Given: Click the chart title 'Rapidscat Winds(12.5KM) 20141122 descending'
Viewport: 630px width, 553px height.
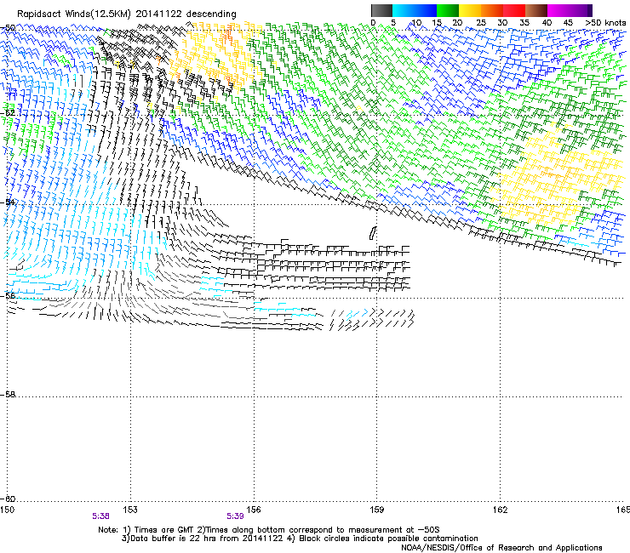Looking at the screenshot, I should coord(127,14).
